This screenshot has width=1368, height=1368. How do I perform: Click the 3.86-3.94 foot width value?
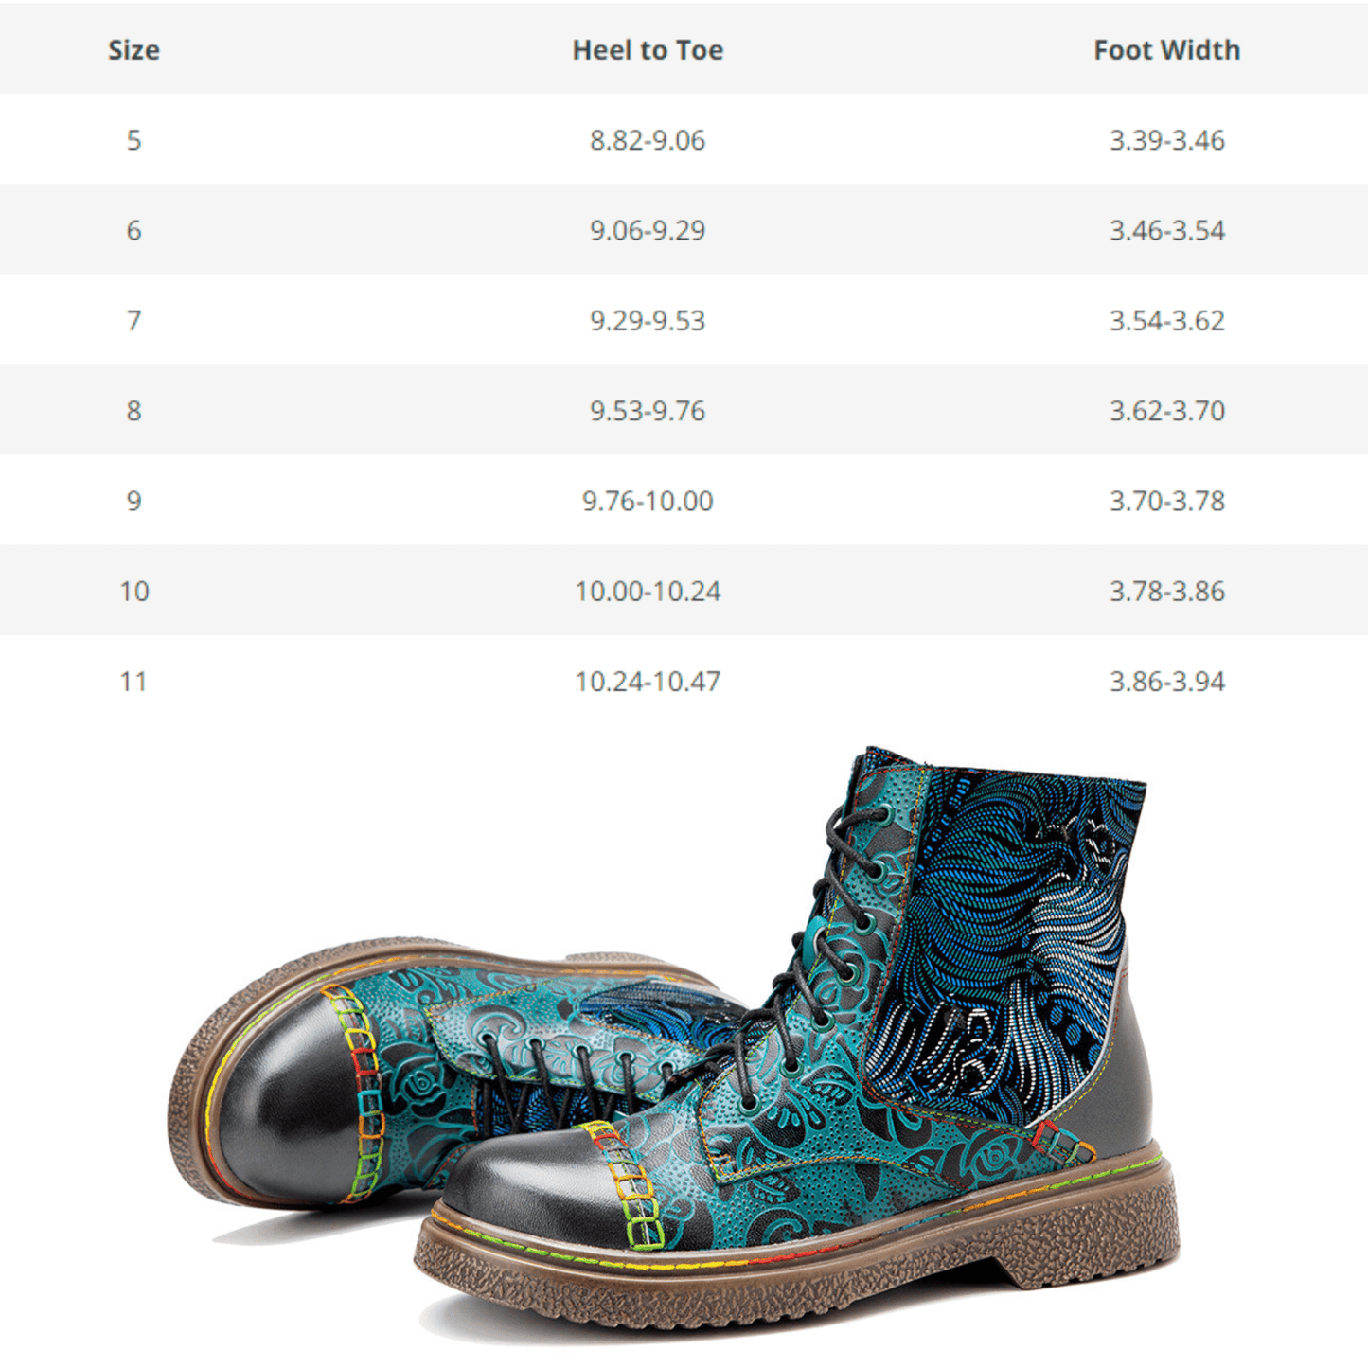pos(1166,682)
